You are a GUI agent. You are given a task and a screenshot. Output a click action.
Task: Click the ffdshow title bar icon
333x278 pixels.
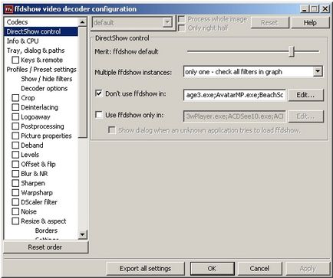coord(9,9)
